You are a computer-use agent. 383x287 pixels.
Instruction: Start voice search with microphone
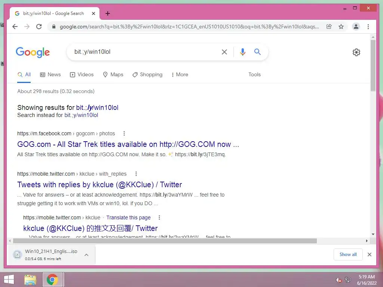click(x=242, y=52)
